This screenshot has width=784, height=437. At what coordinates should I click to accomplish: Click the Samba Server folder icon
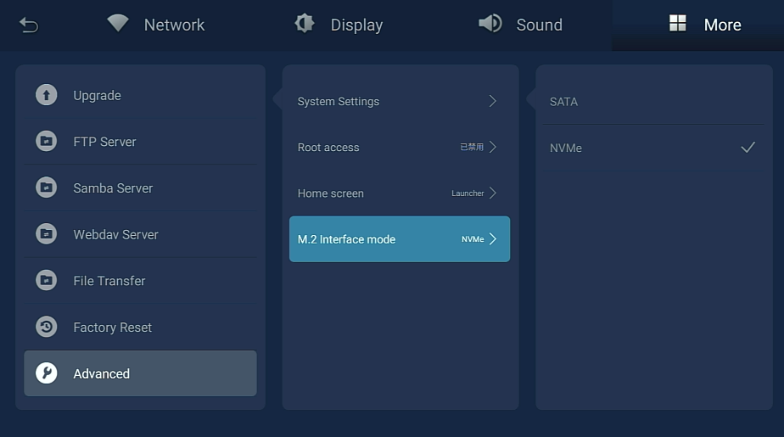pos(46,188)
